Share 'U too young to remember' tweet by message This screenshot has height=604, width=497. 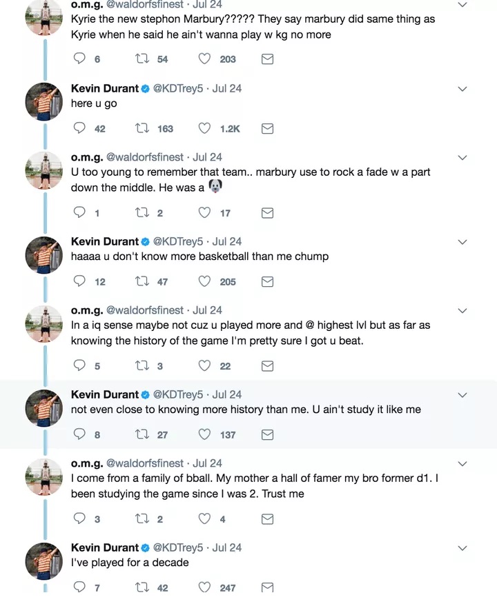[267, 212]
